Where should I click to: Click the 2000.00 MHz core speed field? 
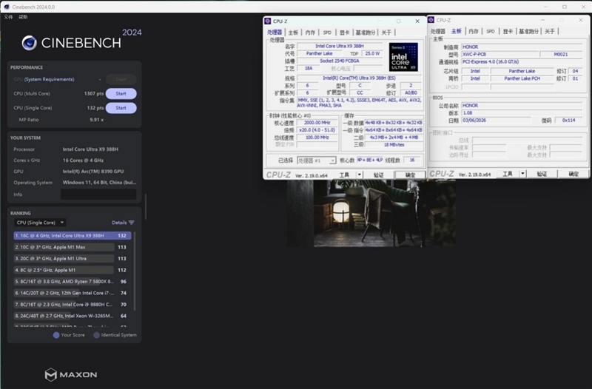point(317,123)
